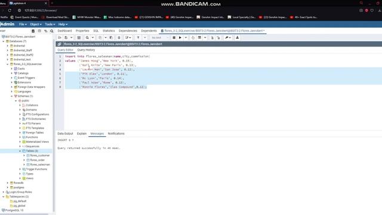Collapse the Databases (7) tree node
The height and width of the screenshot is (215, 382).
pos(4,41)
